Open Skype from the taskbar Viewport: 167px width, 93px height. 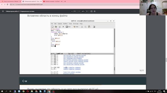tap(40, 91)
